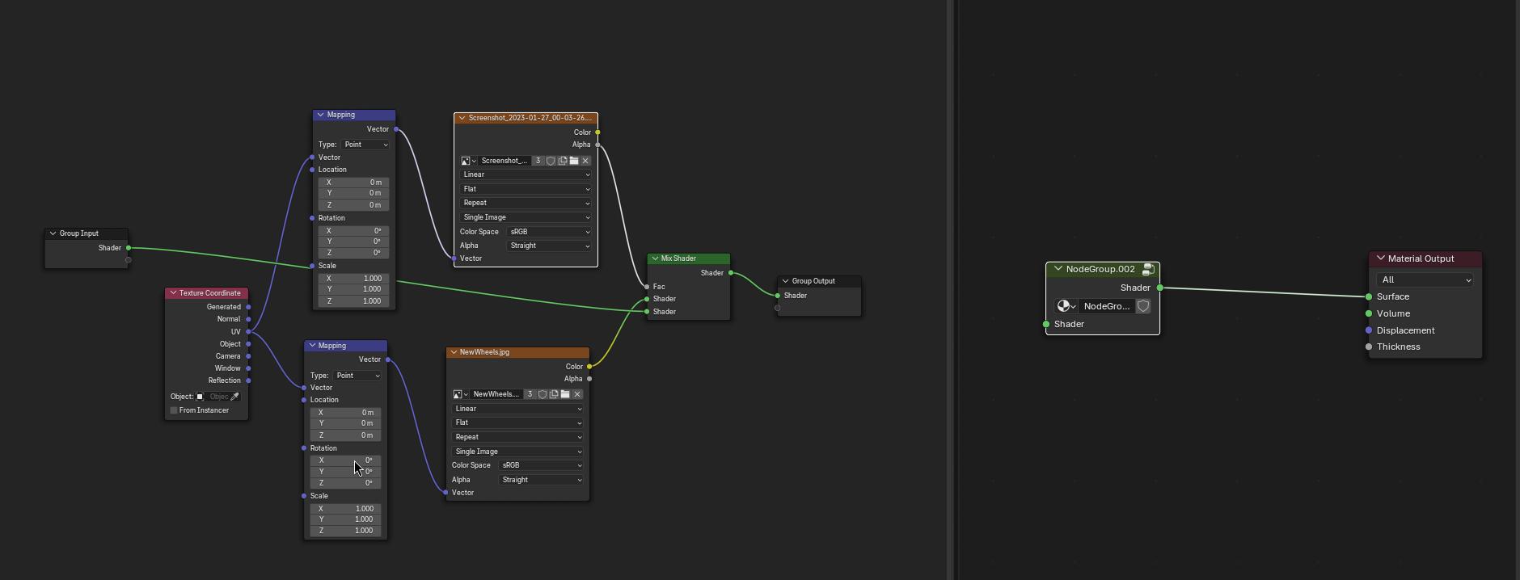
Task: Click image name field in NewWheels node
Action: (x=496, y=394)
